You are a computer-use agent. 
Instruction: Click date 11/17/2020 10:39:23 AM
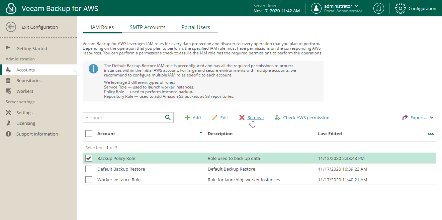[343, 169]
